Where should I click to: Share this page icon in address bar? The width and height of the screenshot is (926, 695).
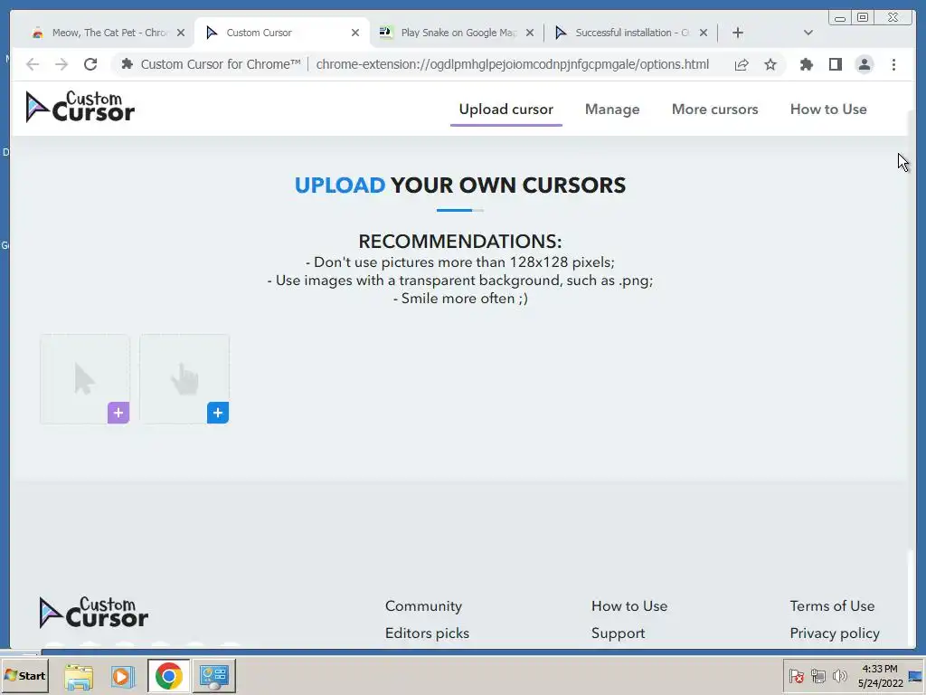click(x=742, y=64)
